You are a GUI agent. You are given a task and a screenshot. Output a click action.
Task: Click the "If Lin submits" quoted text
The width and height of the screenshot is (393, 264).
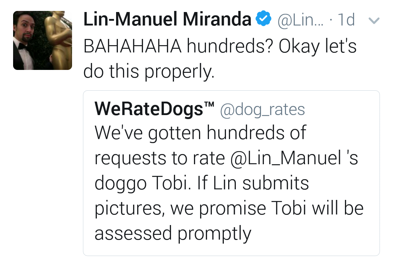click(x=253, y=184)
